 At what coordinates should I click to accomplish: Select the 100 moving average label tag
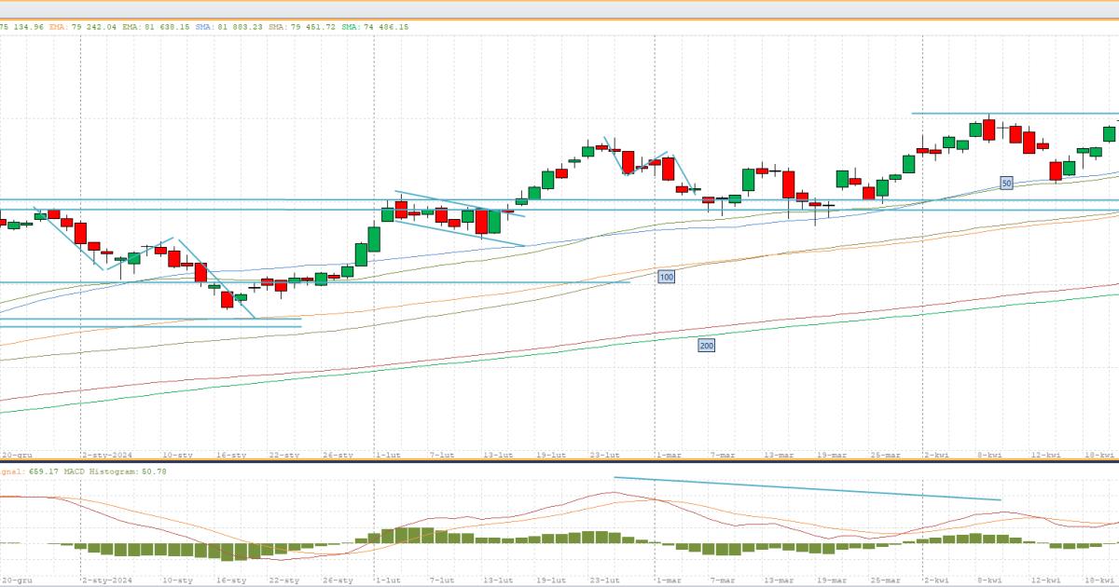click(x=666, y=277)
